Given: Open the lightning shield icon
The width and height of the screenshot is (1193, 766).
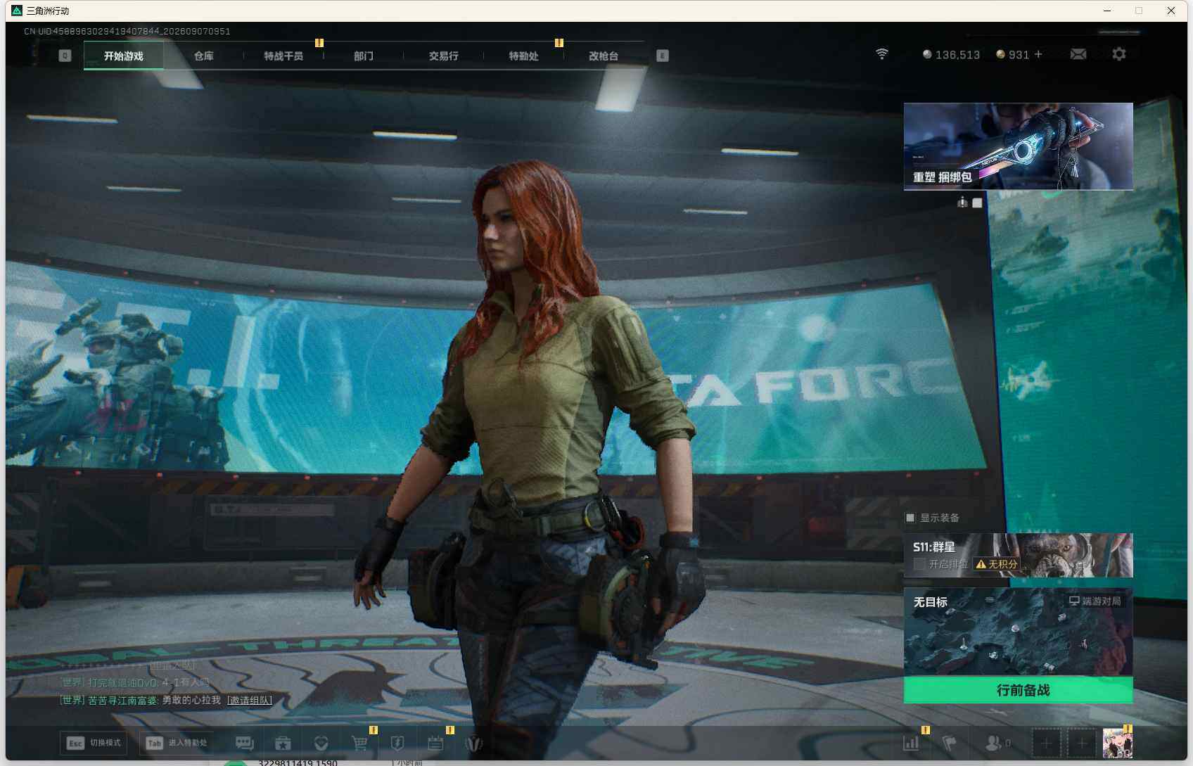Looking at the screenshot, I should coord(397,743).
